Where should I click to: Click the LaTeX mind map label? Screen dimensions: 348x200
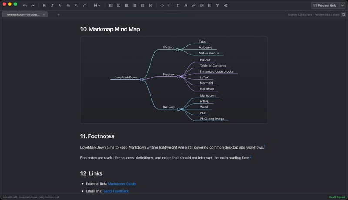204,77
